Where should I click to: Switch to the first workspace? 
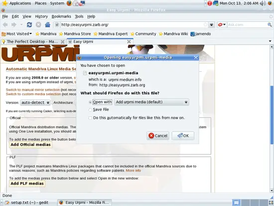(236, 203)
